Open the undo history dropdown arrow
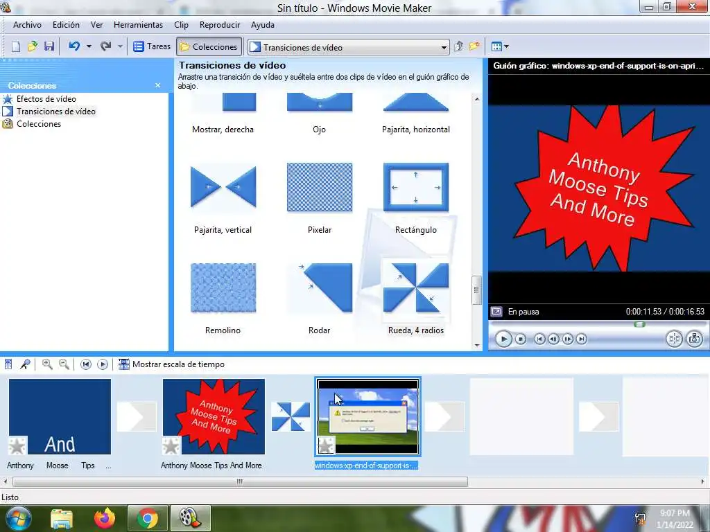 click(89, 46)
